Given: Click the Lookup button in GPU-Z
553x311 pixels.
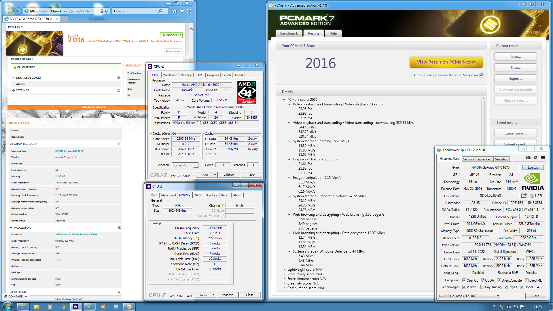Looking at the screenshot, I should [533, 168].
